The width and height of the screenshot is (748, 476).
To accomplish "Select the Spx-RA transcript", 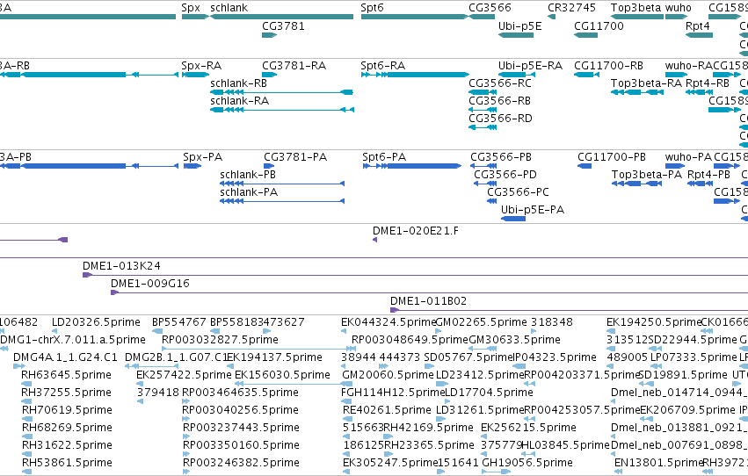I will click(x=195, y=75).
